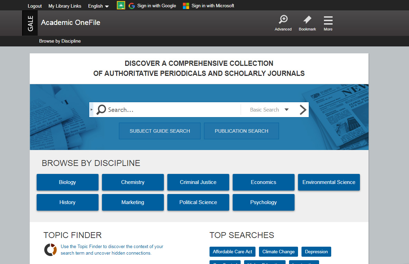
Task: Expand the small arrow left of search box
Action: point(92,110)
